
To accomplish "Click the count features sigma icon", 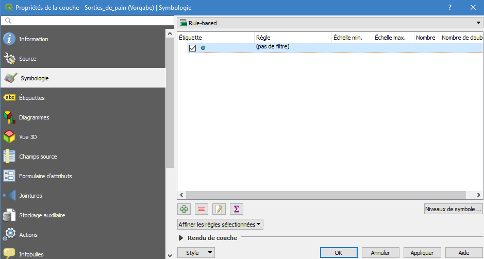I will pos(237,209).
